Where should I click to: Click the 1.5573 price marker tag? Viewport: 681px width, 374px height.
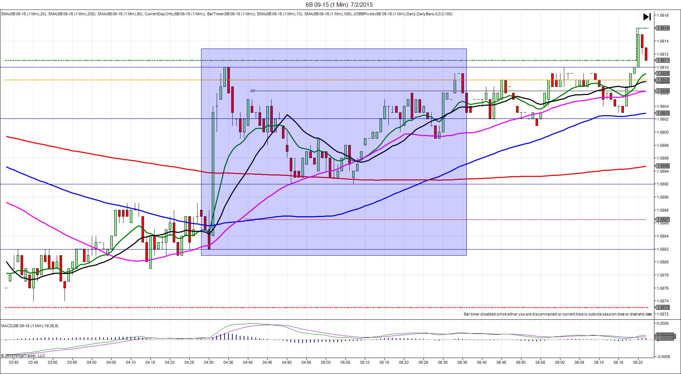coord(662,307)
